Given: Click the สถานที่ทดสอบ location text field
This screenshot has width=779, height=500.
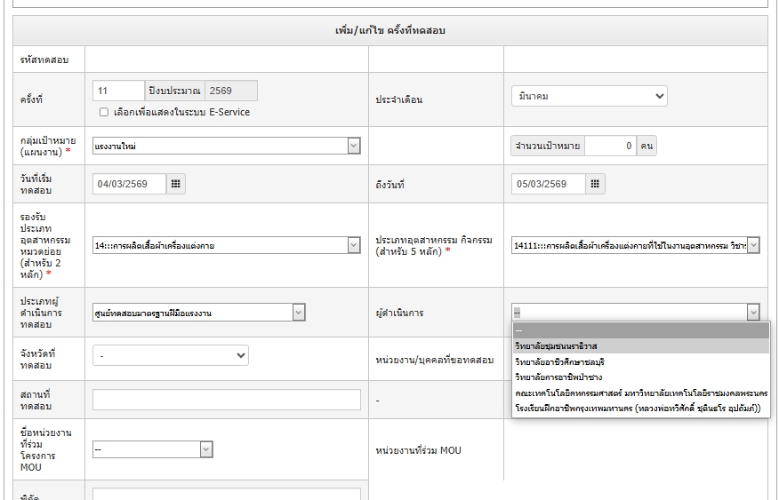Looking at the screenshot, I should 226,400.
